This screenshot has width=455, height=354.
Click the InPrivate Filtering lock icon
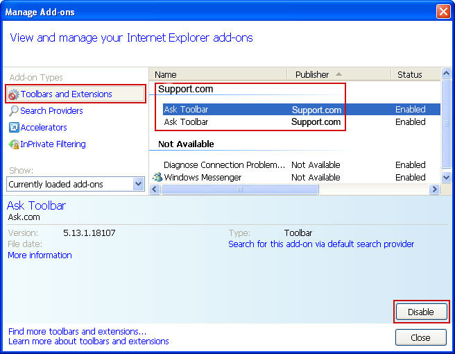[14, 144]
